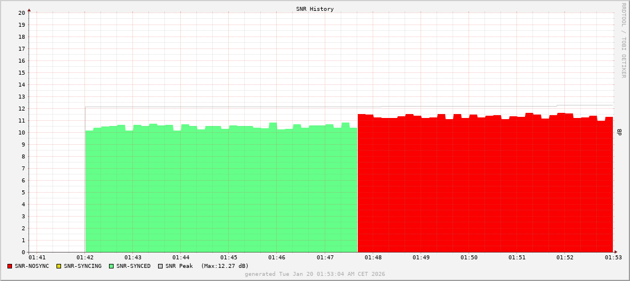
Task: Click the yellow SNR-SYNCING legend swatch
Action: point(58,266)
